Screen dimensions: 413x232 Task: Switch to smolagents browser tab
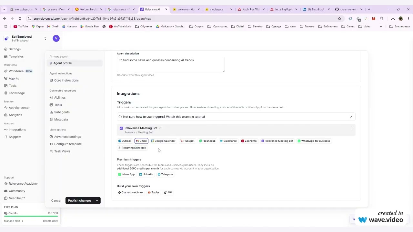(x=218, y=9)
